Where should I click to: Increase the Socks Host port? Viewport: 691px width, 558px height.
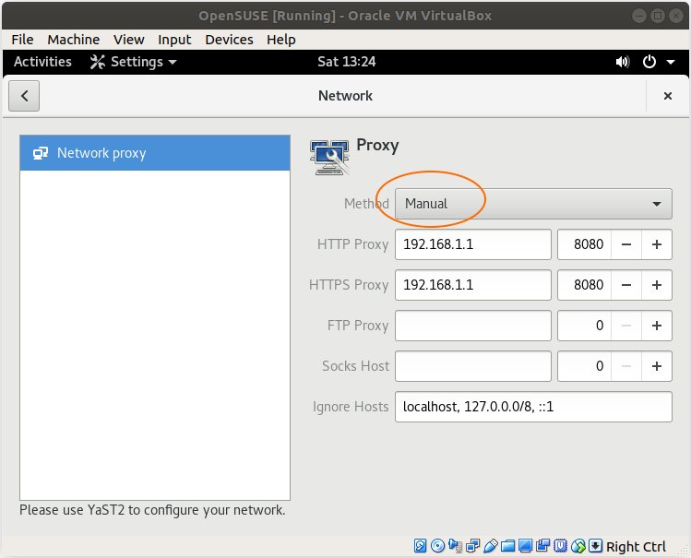point(657,366)
